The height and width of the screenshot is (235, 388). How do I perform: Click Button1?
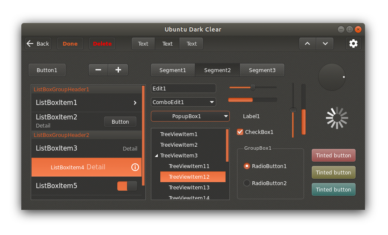[x=47, y=70]
